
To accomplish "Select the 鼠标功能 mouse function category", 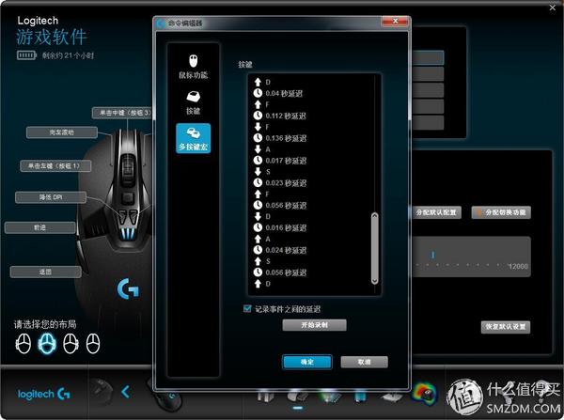I will pyautogui.click(x=193, y=67).
